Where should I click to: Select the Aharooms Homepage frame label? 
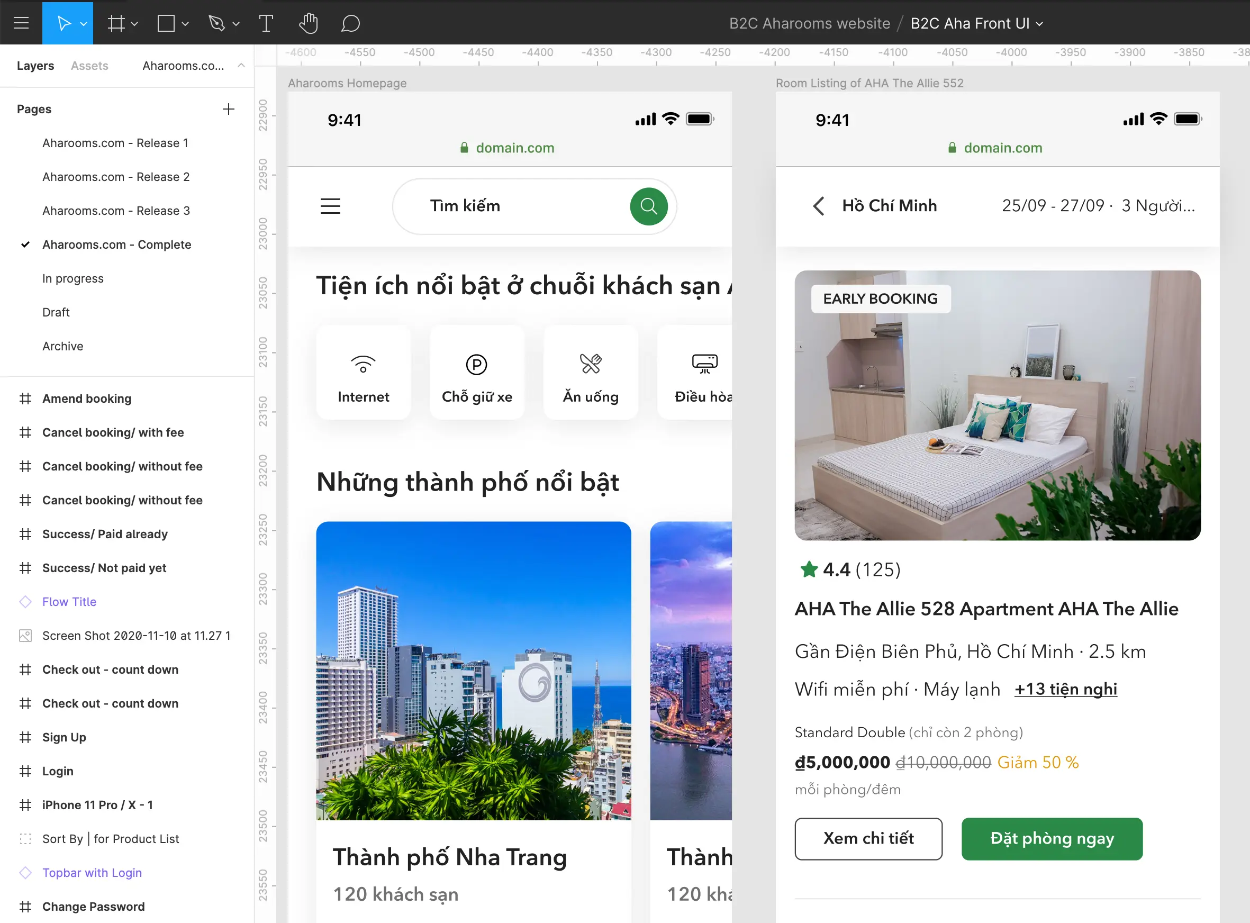pos(347,83)
